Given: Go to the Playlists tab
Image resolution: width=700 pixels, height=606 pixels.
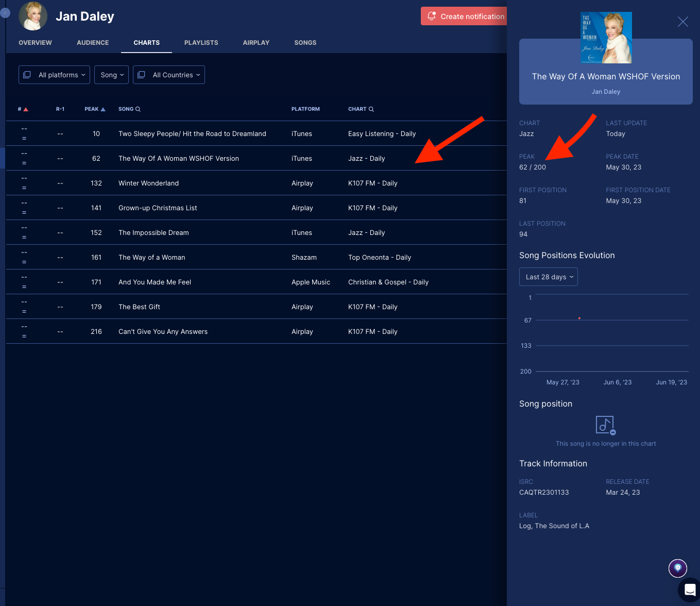Looking at the screenshot, I should (x=201, y=43).
